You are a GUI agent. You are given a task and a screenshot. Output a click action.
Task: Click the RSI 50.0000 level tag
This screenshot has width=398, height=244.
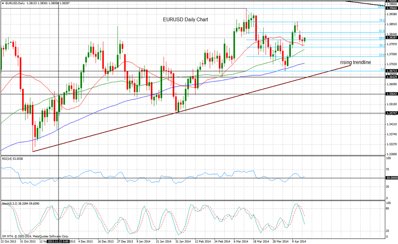(391, 178)
